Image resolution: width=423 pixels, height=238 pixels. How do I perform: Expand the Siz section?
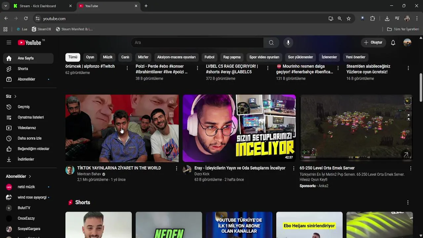coord(11,96)
